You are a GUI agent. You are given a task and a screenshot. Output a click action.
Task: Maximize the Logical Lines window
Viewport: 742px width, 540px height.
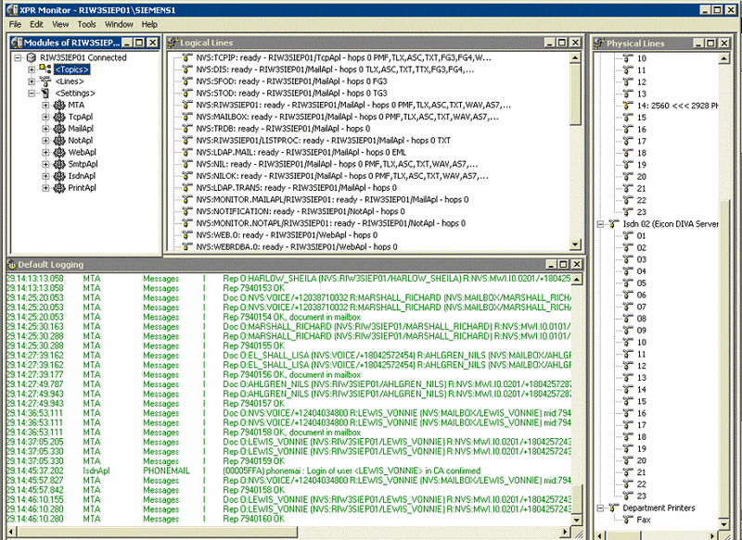click(562, 43)
